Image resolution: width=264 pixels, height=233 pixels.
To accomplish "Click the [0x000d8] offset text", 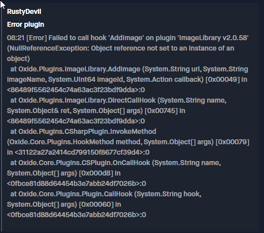I will [96, 173].
